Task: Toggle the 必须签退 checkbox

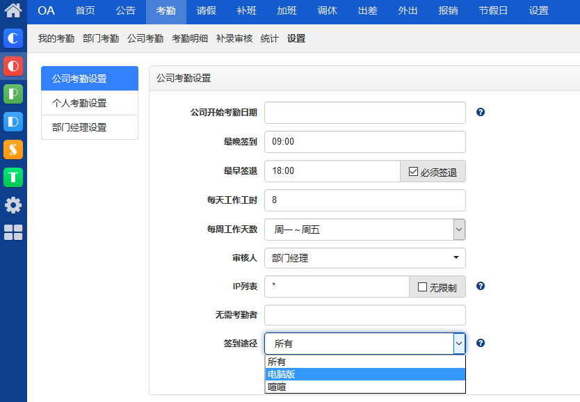Action: 413,172
